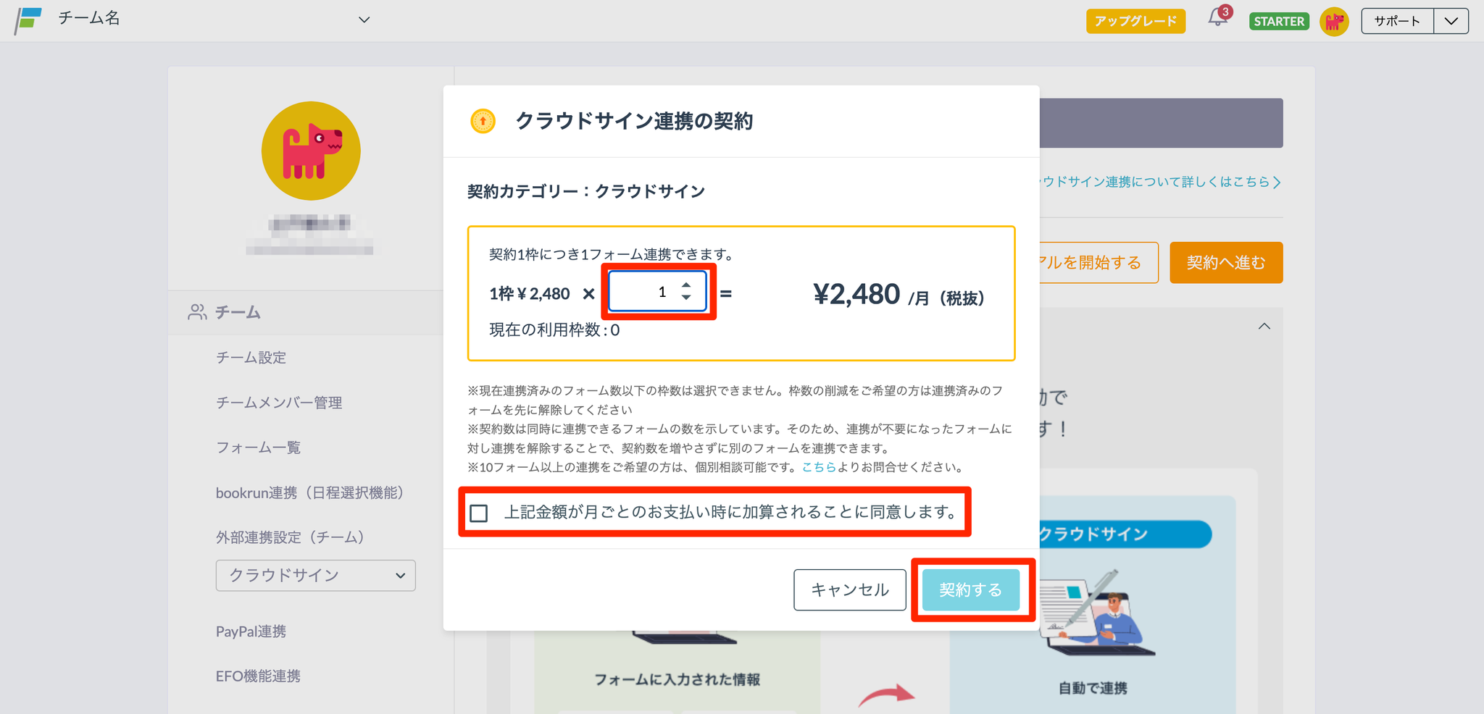
Task: Open the team name dropdown
Action: coord(364,20)
